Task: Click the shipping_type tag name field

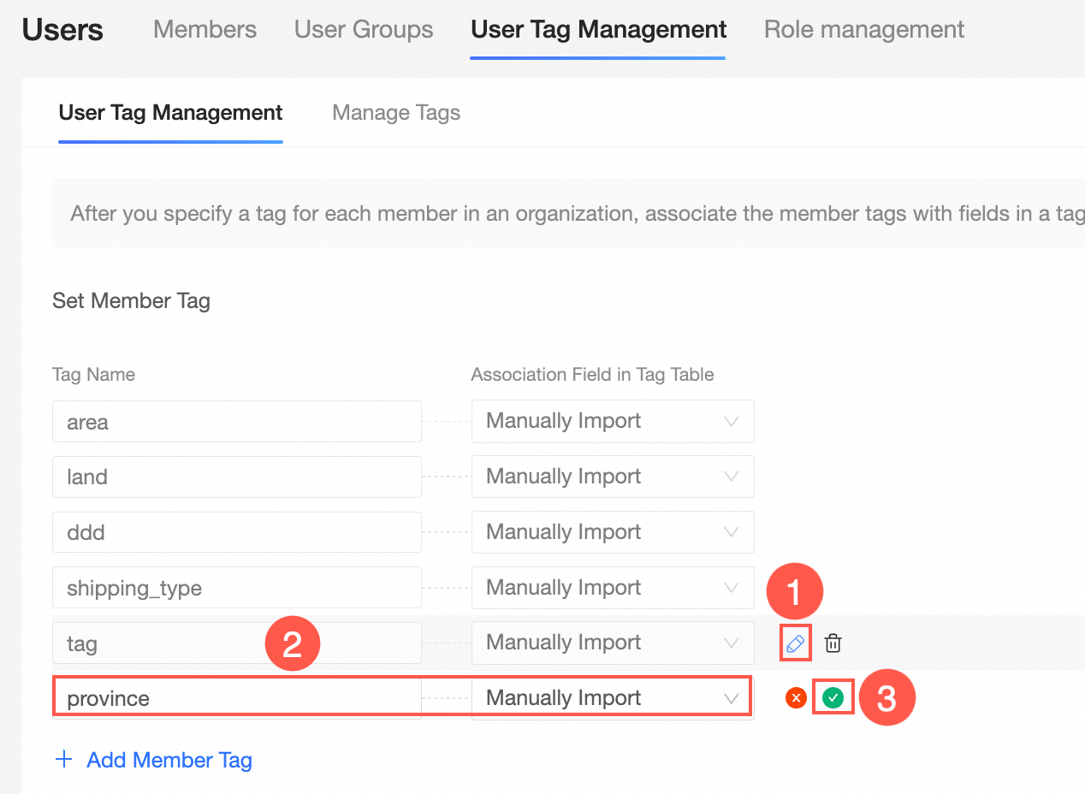Action: pyautogui.click(x=236, y=588)
